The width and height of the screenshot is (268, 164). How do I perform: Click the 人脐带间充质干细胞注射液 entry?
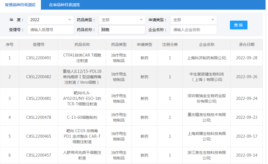(x=82, y=155)
